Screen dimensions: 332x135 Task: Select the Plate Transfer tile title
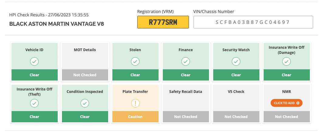coord(135,92)
